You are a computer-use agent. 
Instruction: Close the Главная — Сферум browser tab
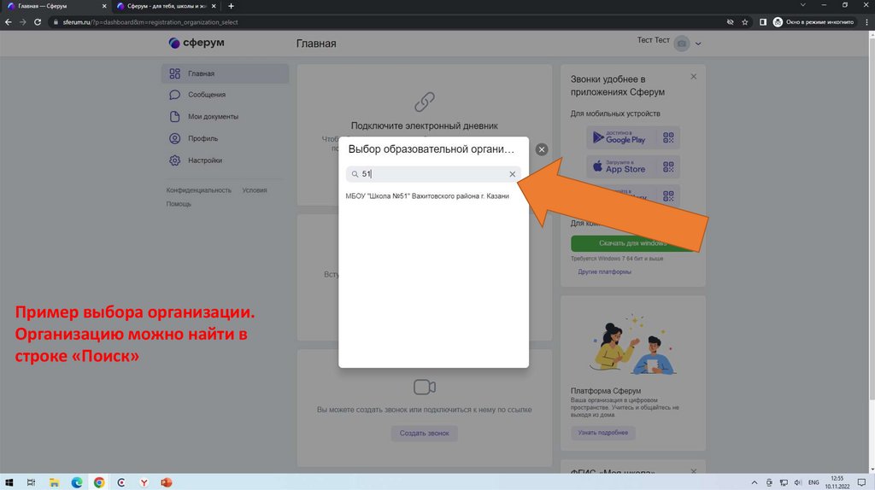point(103,6)
